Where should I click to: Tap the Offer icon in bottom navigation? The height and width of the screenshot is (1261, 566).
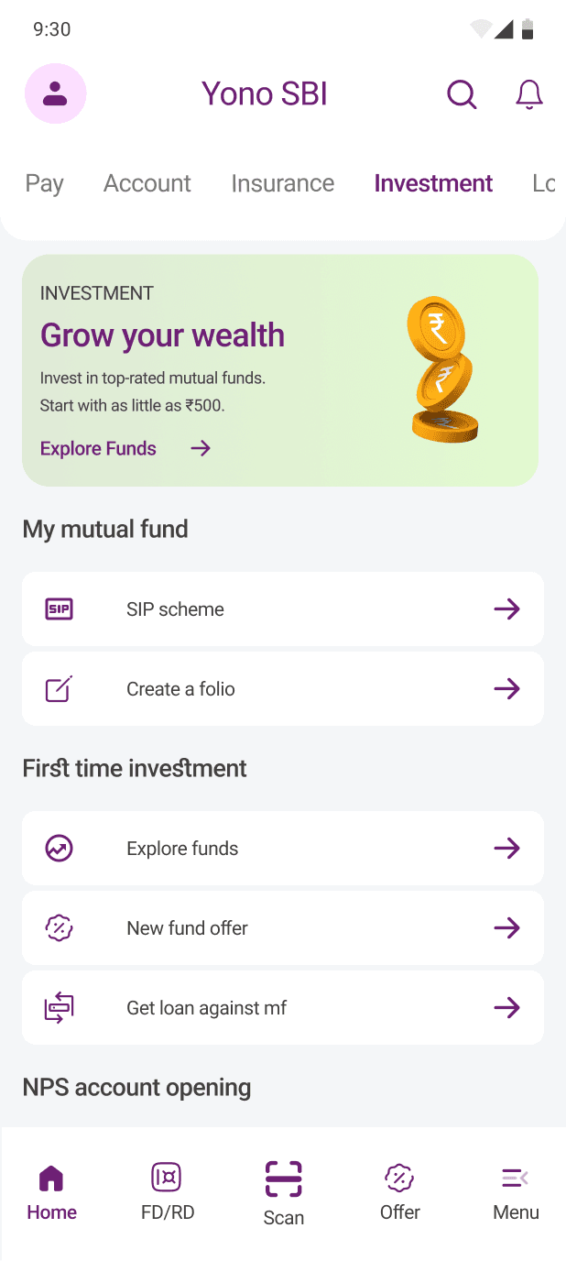[x=399, y=1178]
